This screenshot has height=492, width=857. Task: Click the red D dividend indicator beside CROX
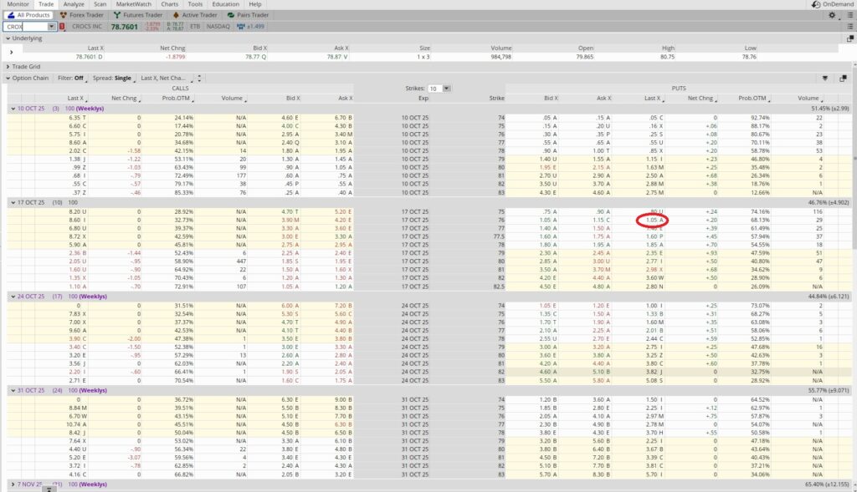click(x=62, y=26)
